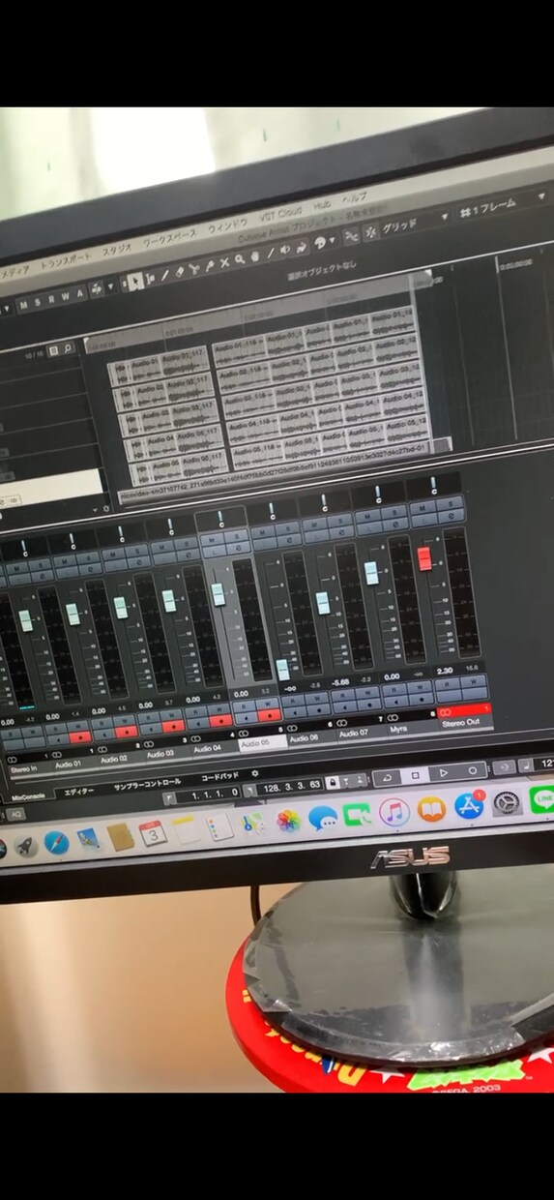Click Stop button in transport bar

(x=415, y=775)
